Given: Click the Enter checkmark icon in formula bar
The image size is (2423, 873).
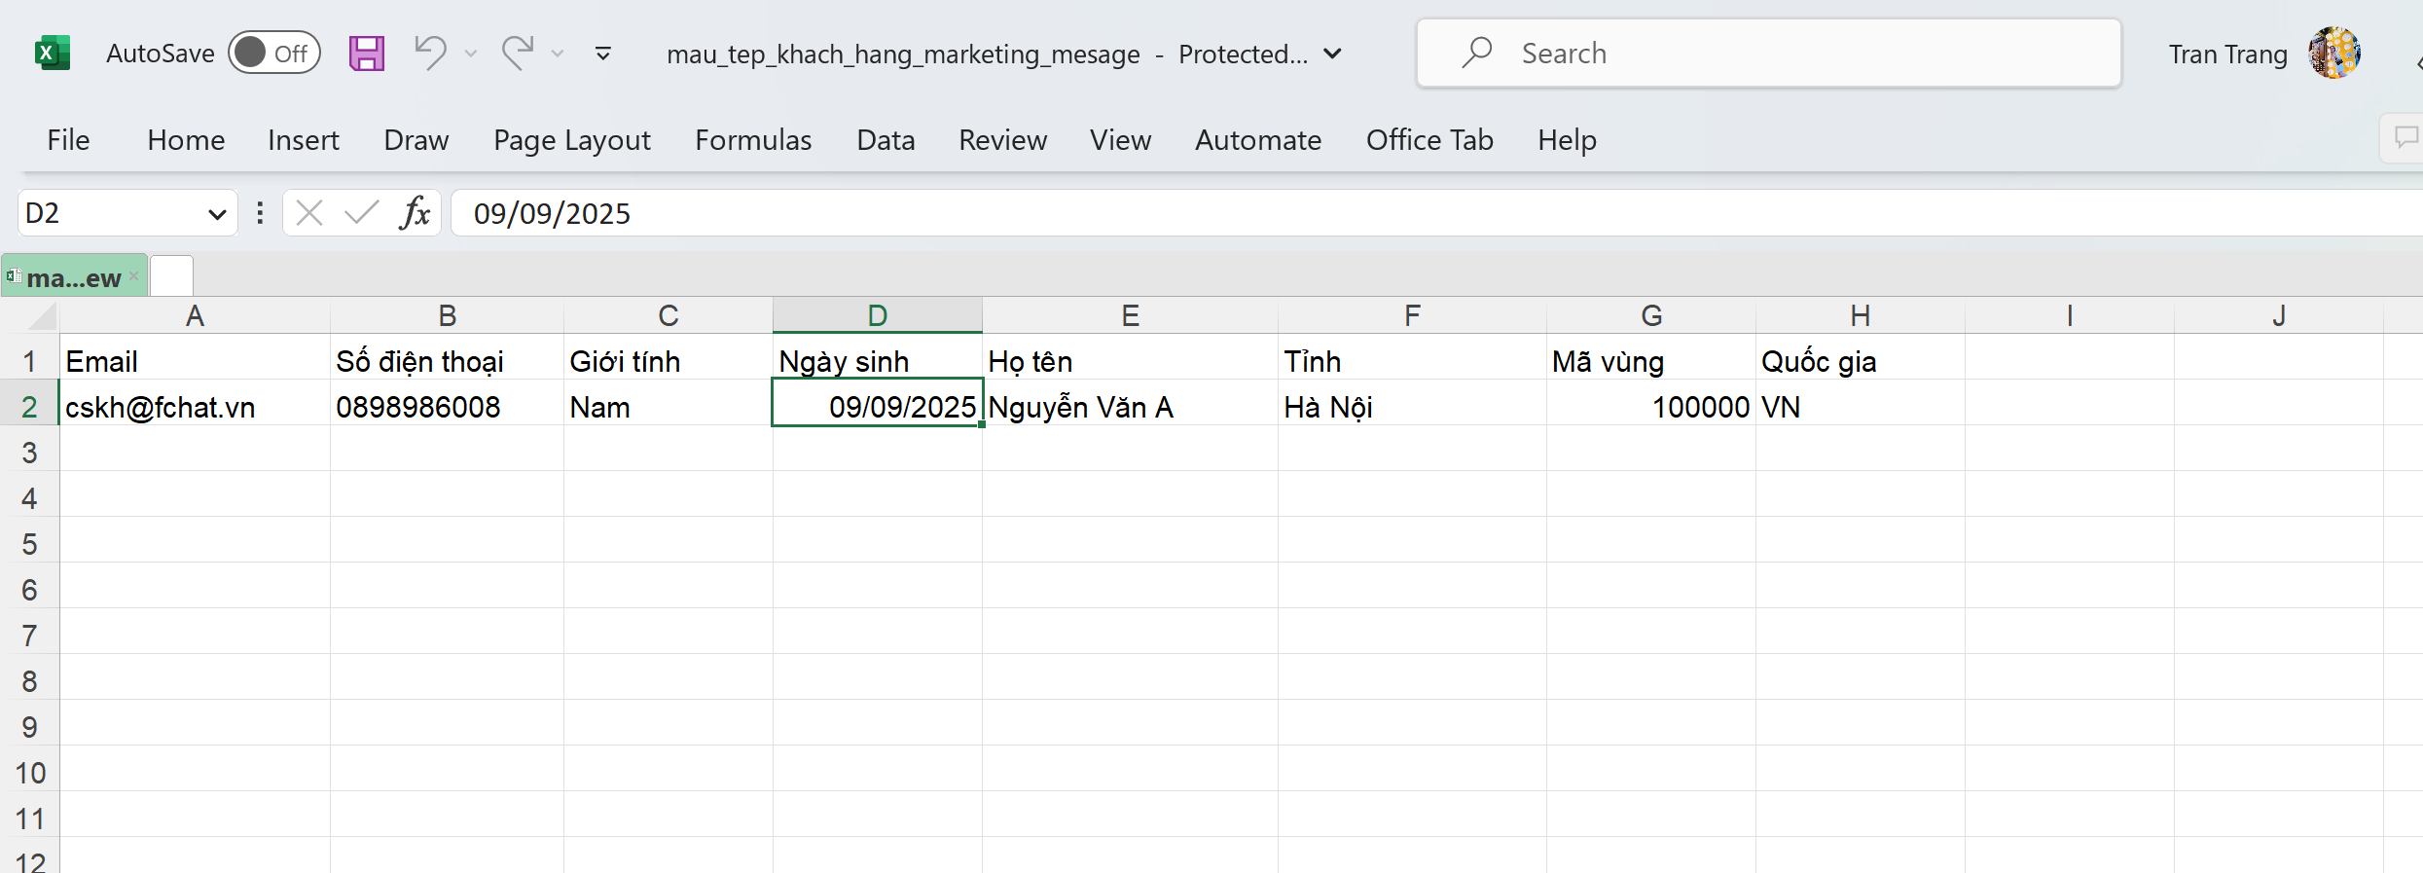Looking at the screenshot, I should pos(361,212).
